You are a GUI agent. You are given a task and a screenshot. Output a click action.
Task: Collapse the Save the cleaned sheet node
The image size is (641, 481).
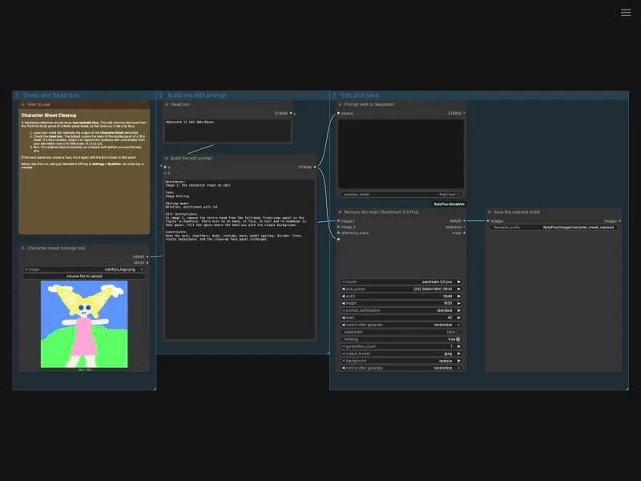(490, 212)
